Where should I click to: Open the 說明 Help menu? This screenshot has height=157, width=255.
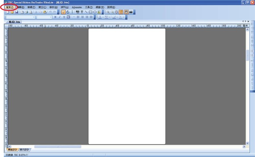pos(111,7)
